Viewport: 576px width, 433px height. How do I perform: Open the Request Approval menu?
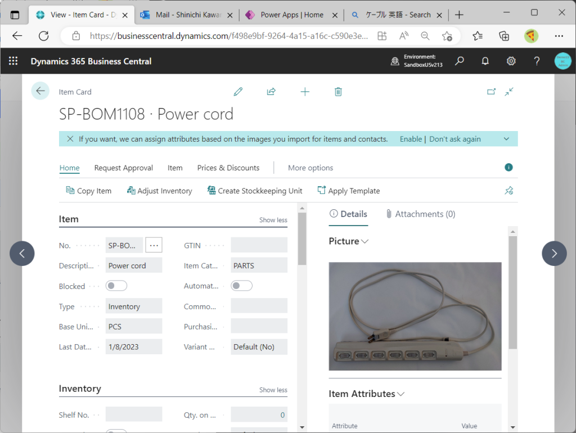tap(123, 168)
